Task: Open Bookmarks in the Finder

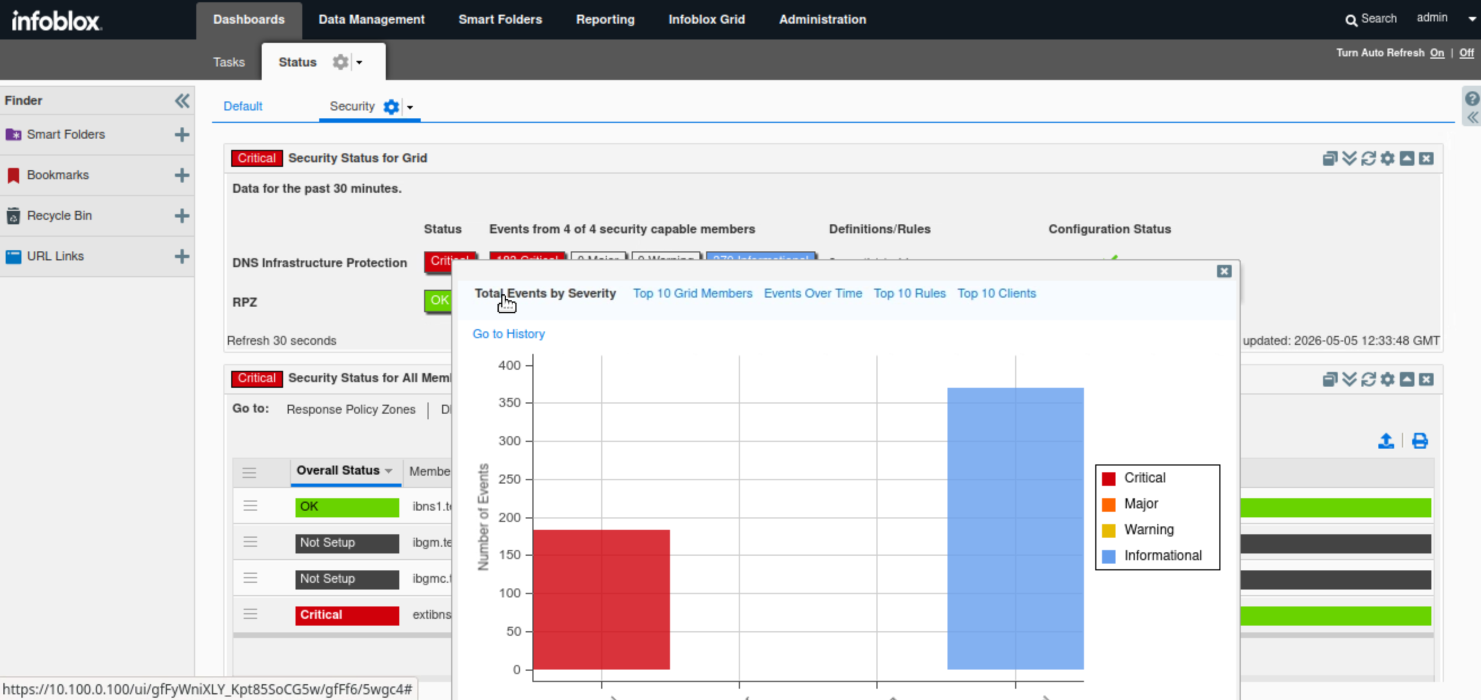Action: pyautogui.click(x=58, y=175)
